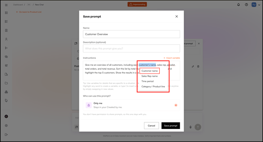Choose Customer name from variable list
Viewport: 263px width, 142px height.
150,71
